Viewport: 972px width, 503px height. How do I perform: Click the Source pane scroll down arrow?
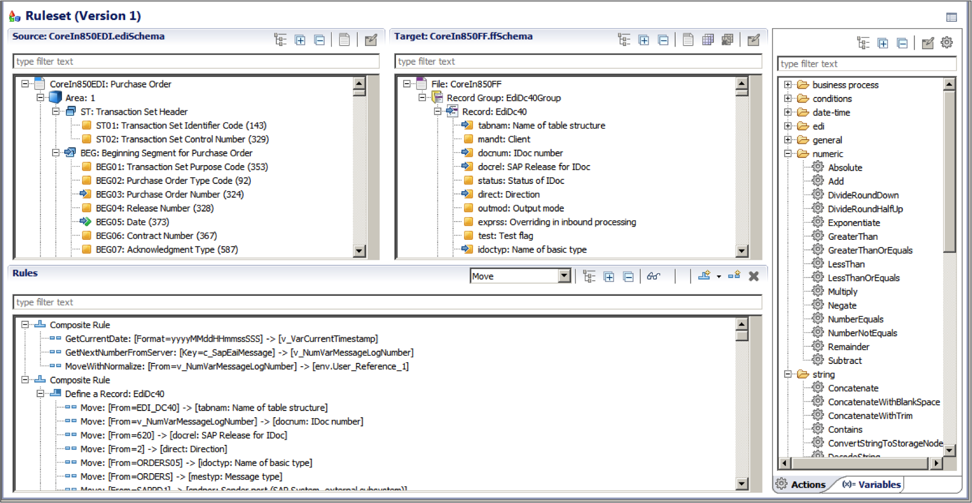coord(359,251)
